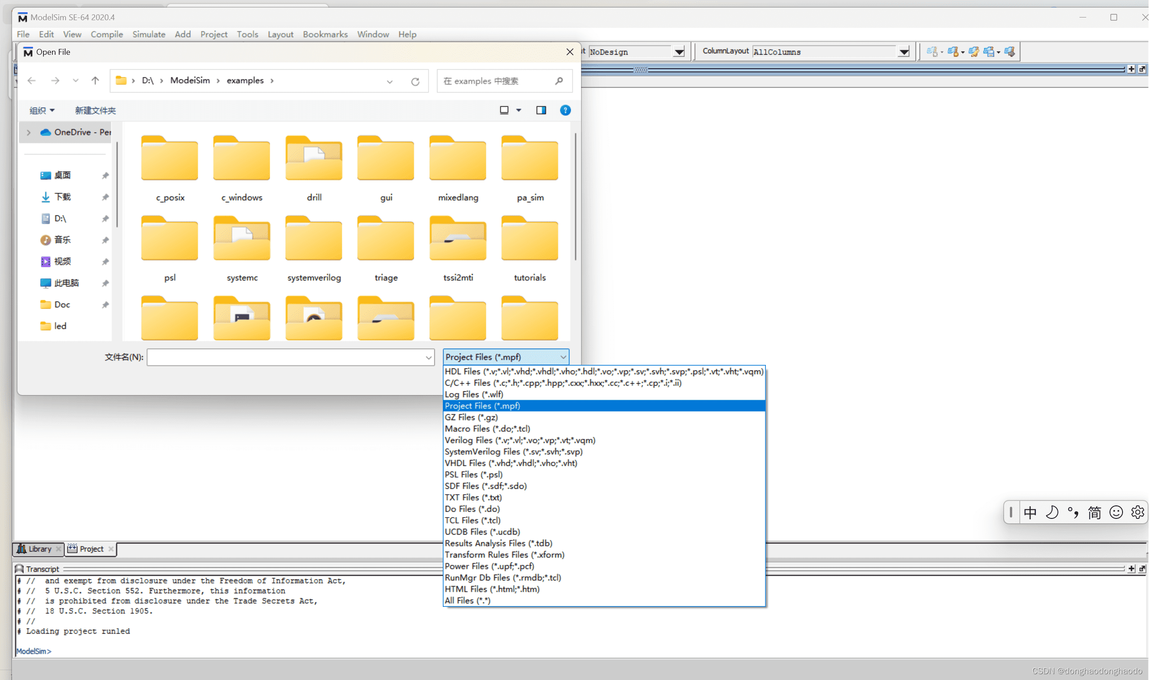Click the save layout icon on ModelSim's toolbar

pos(989,51)
